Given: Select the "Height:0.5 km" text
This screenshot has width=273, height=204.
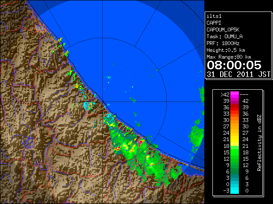Looking at the screenshot, I should pyautogui.click(x=226, y=50).
